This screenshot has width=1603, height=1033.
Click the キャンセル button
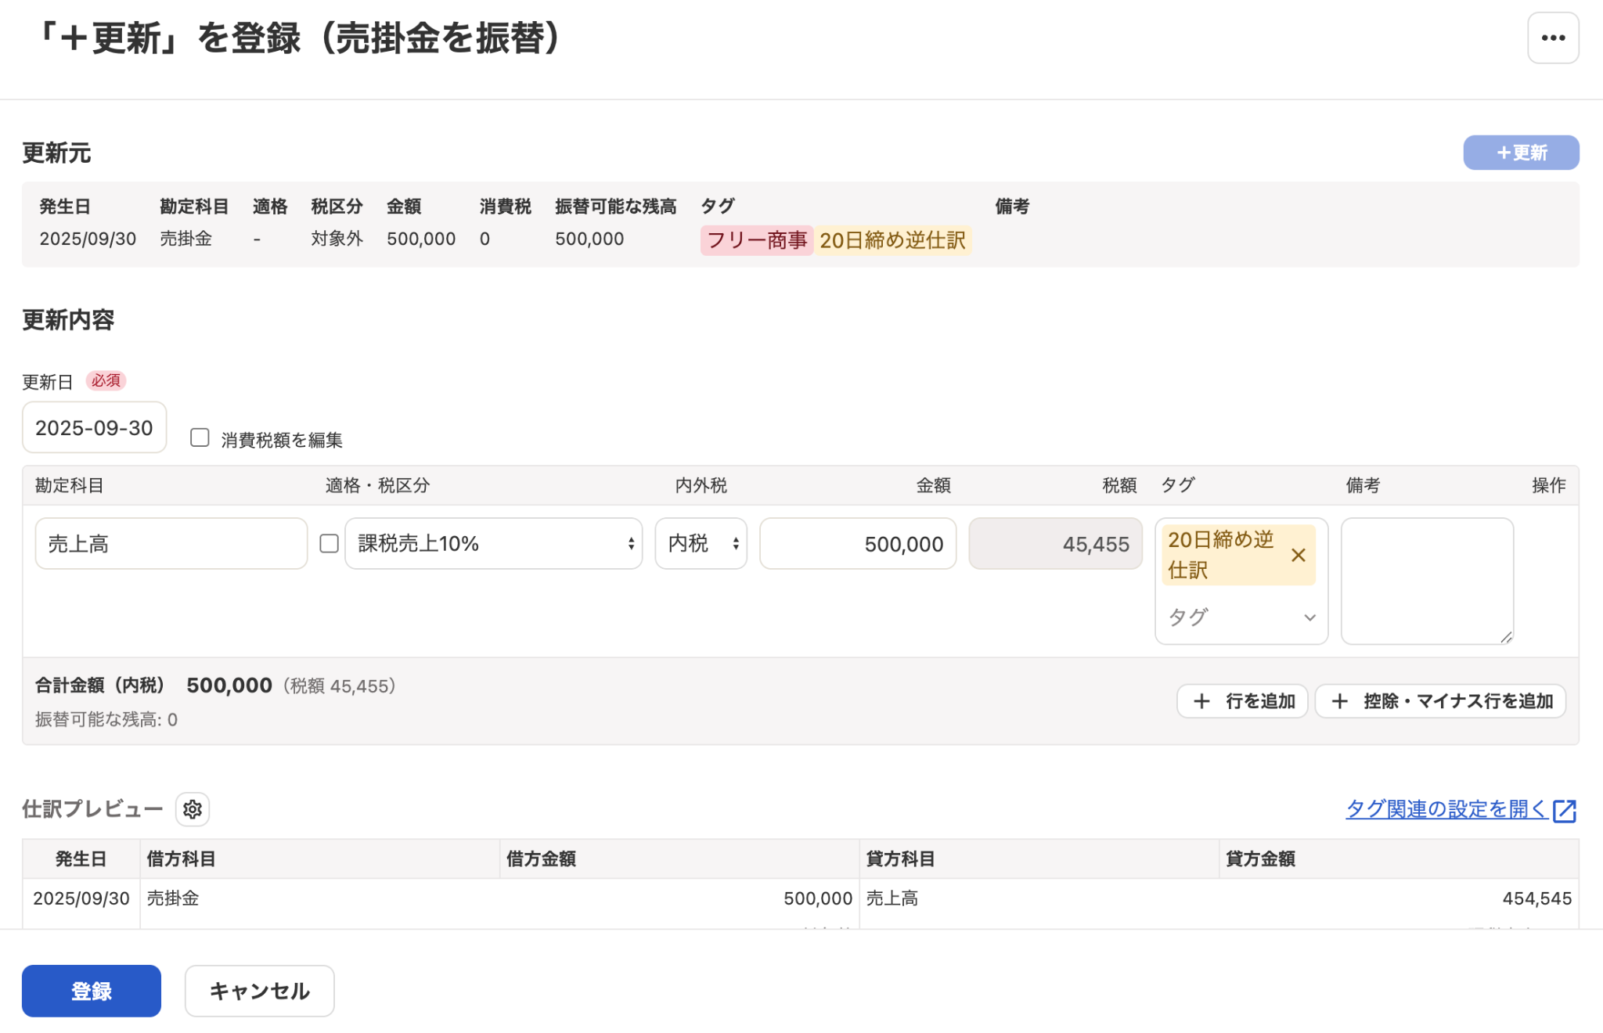pyautogui.click(x=260, y=991)
